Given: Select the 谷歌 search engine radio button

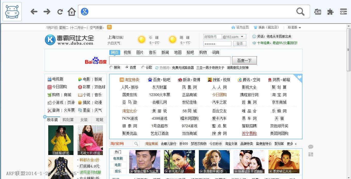Looking at the screenshot, I should [x=143, y=67].
